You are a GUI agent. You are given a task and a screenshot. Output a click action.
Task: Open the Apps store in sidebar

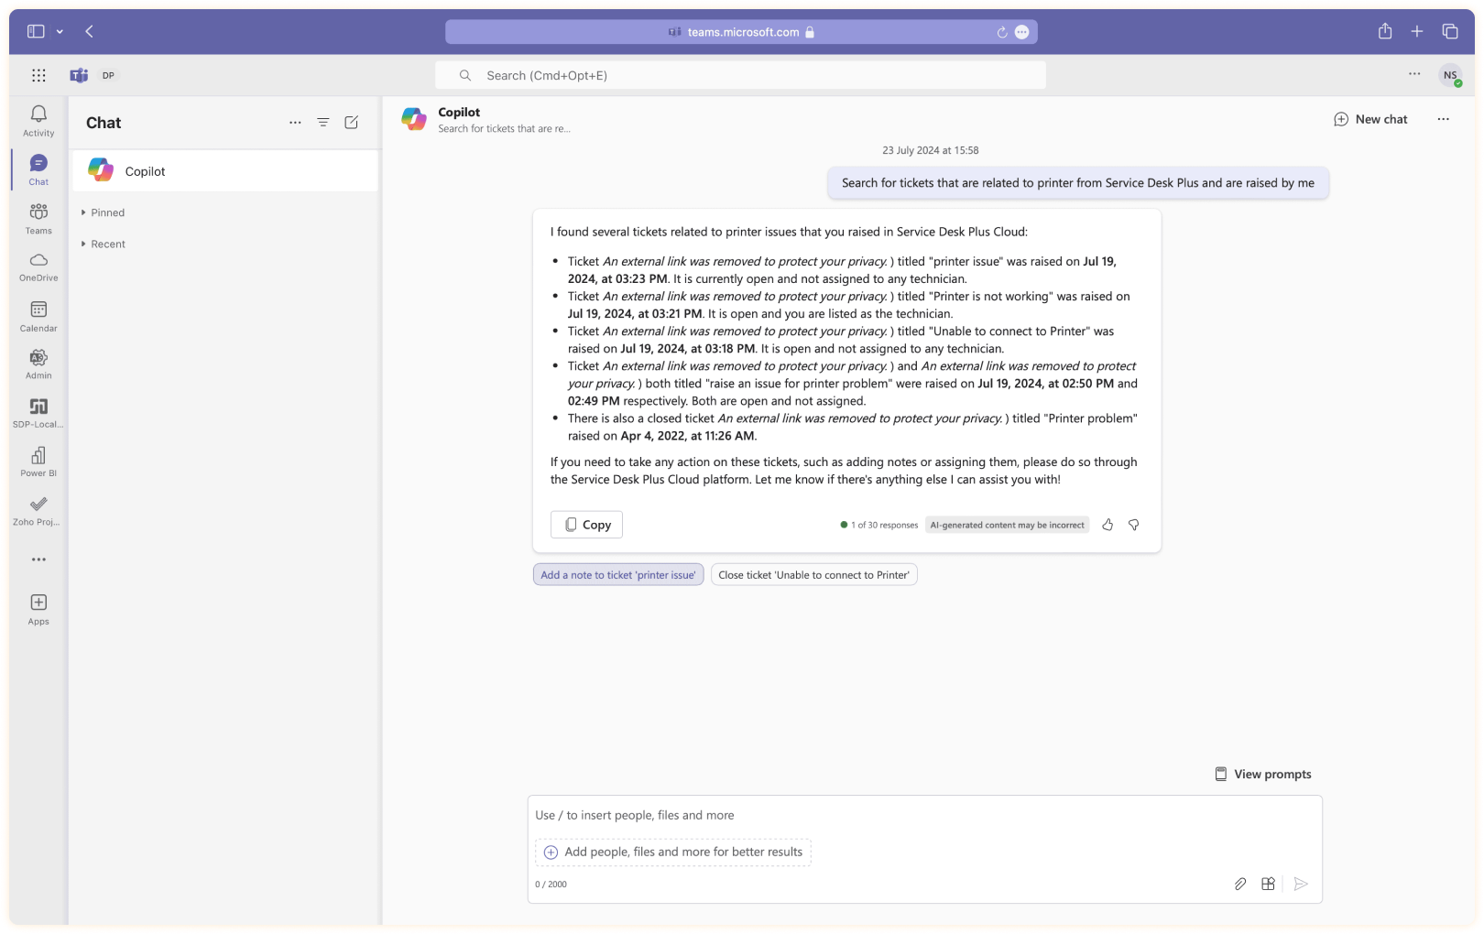click(x=38, y=609)
